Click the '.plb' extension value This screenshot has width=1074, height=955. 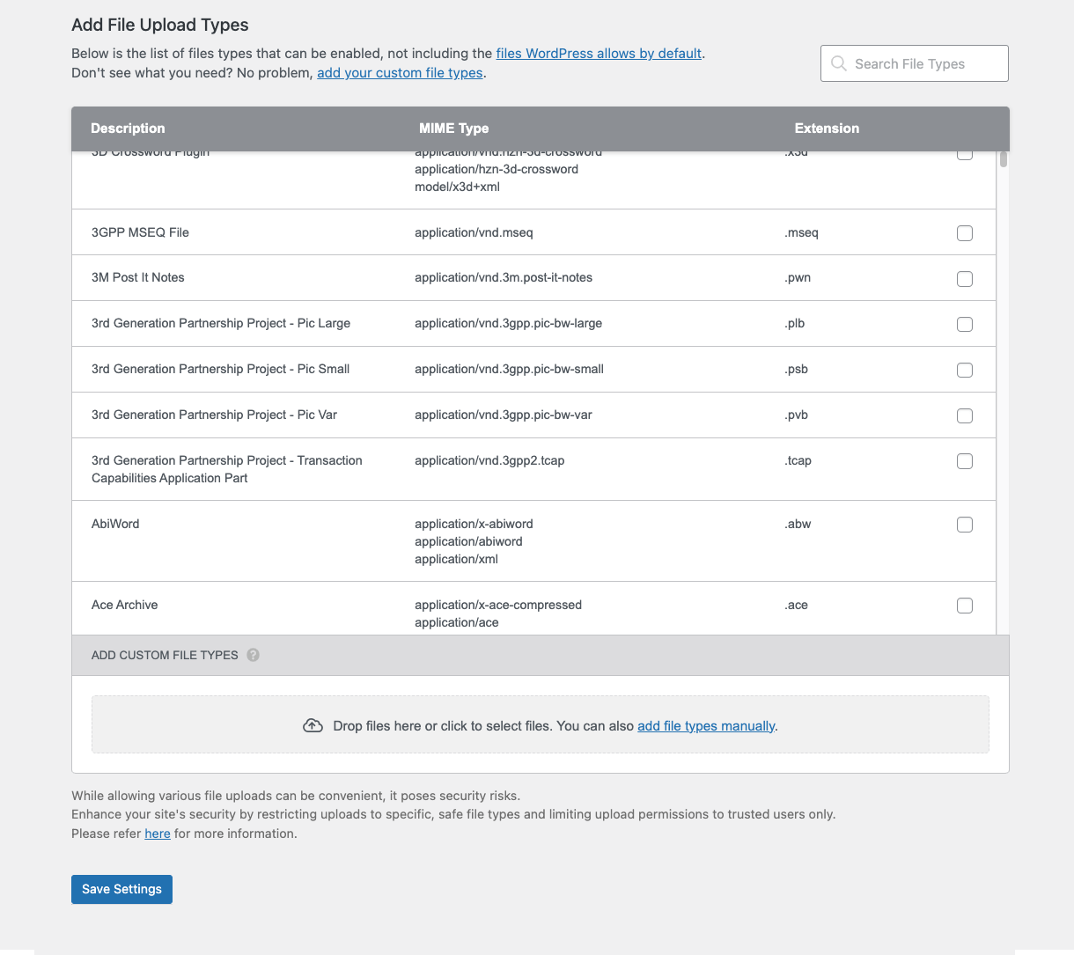point(795,323)
